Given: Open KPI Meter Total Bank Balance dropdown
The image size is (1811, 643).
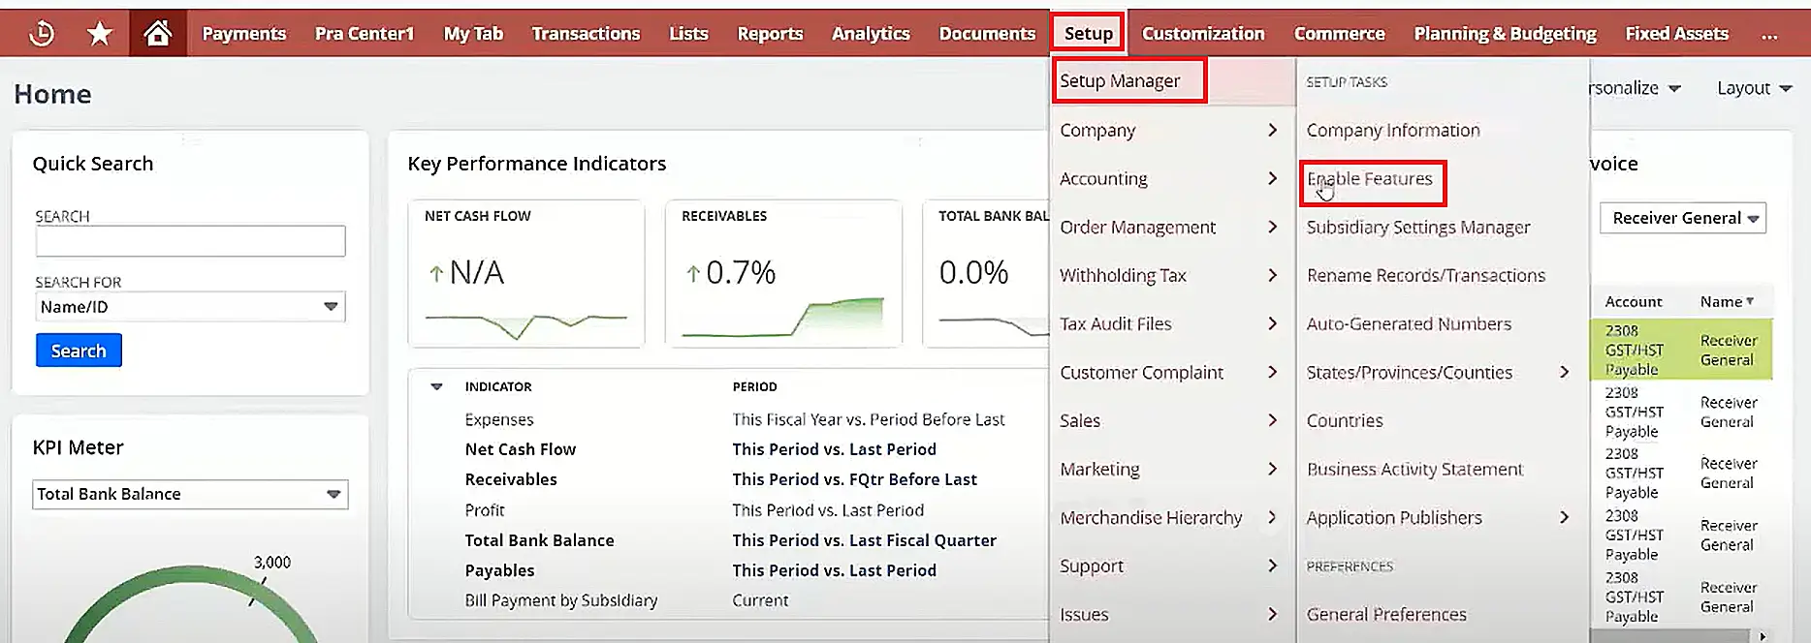Looking at the screenshot, I should (x=190, y=494).
